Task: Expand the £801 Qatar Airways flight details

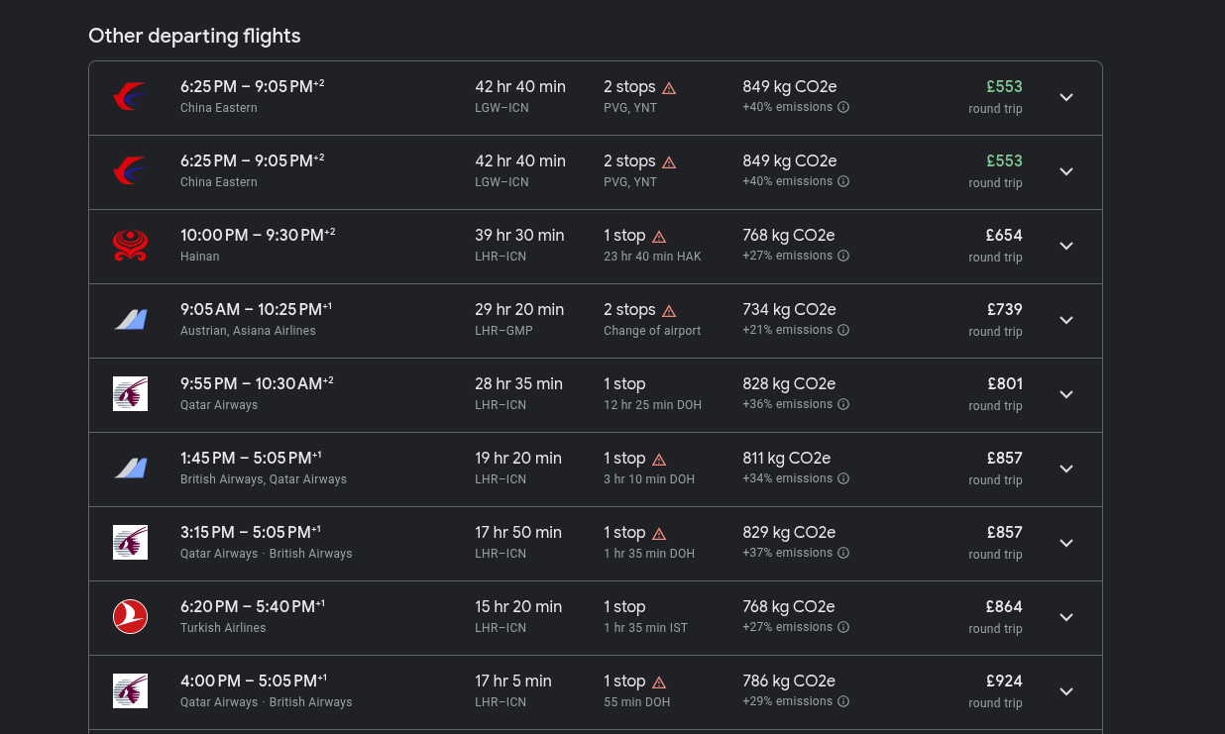Action: coord(1066,394)
